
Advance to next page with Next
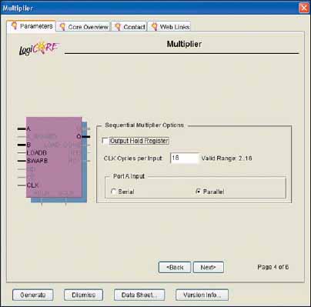tap(209, 268)
